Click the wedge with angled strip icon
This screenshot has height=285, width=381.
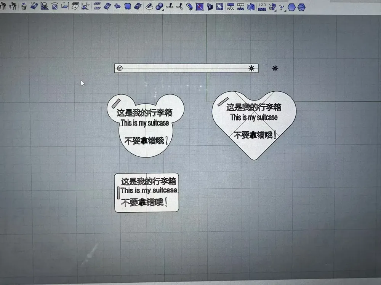click(x=179, y=6)
